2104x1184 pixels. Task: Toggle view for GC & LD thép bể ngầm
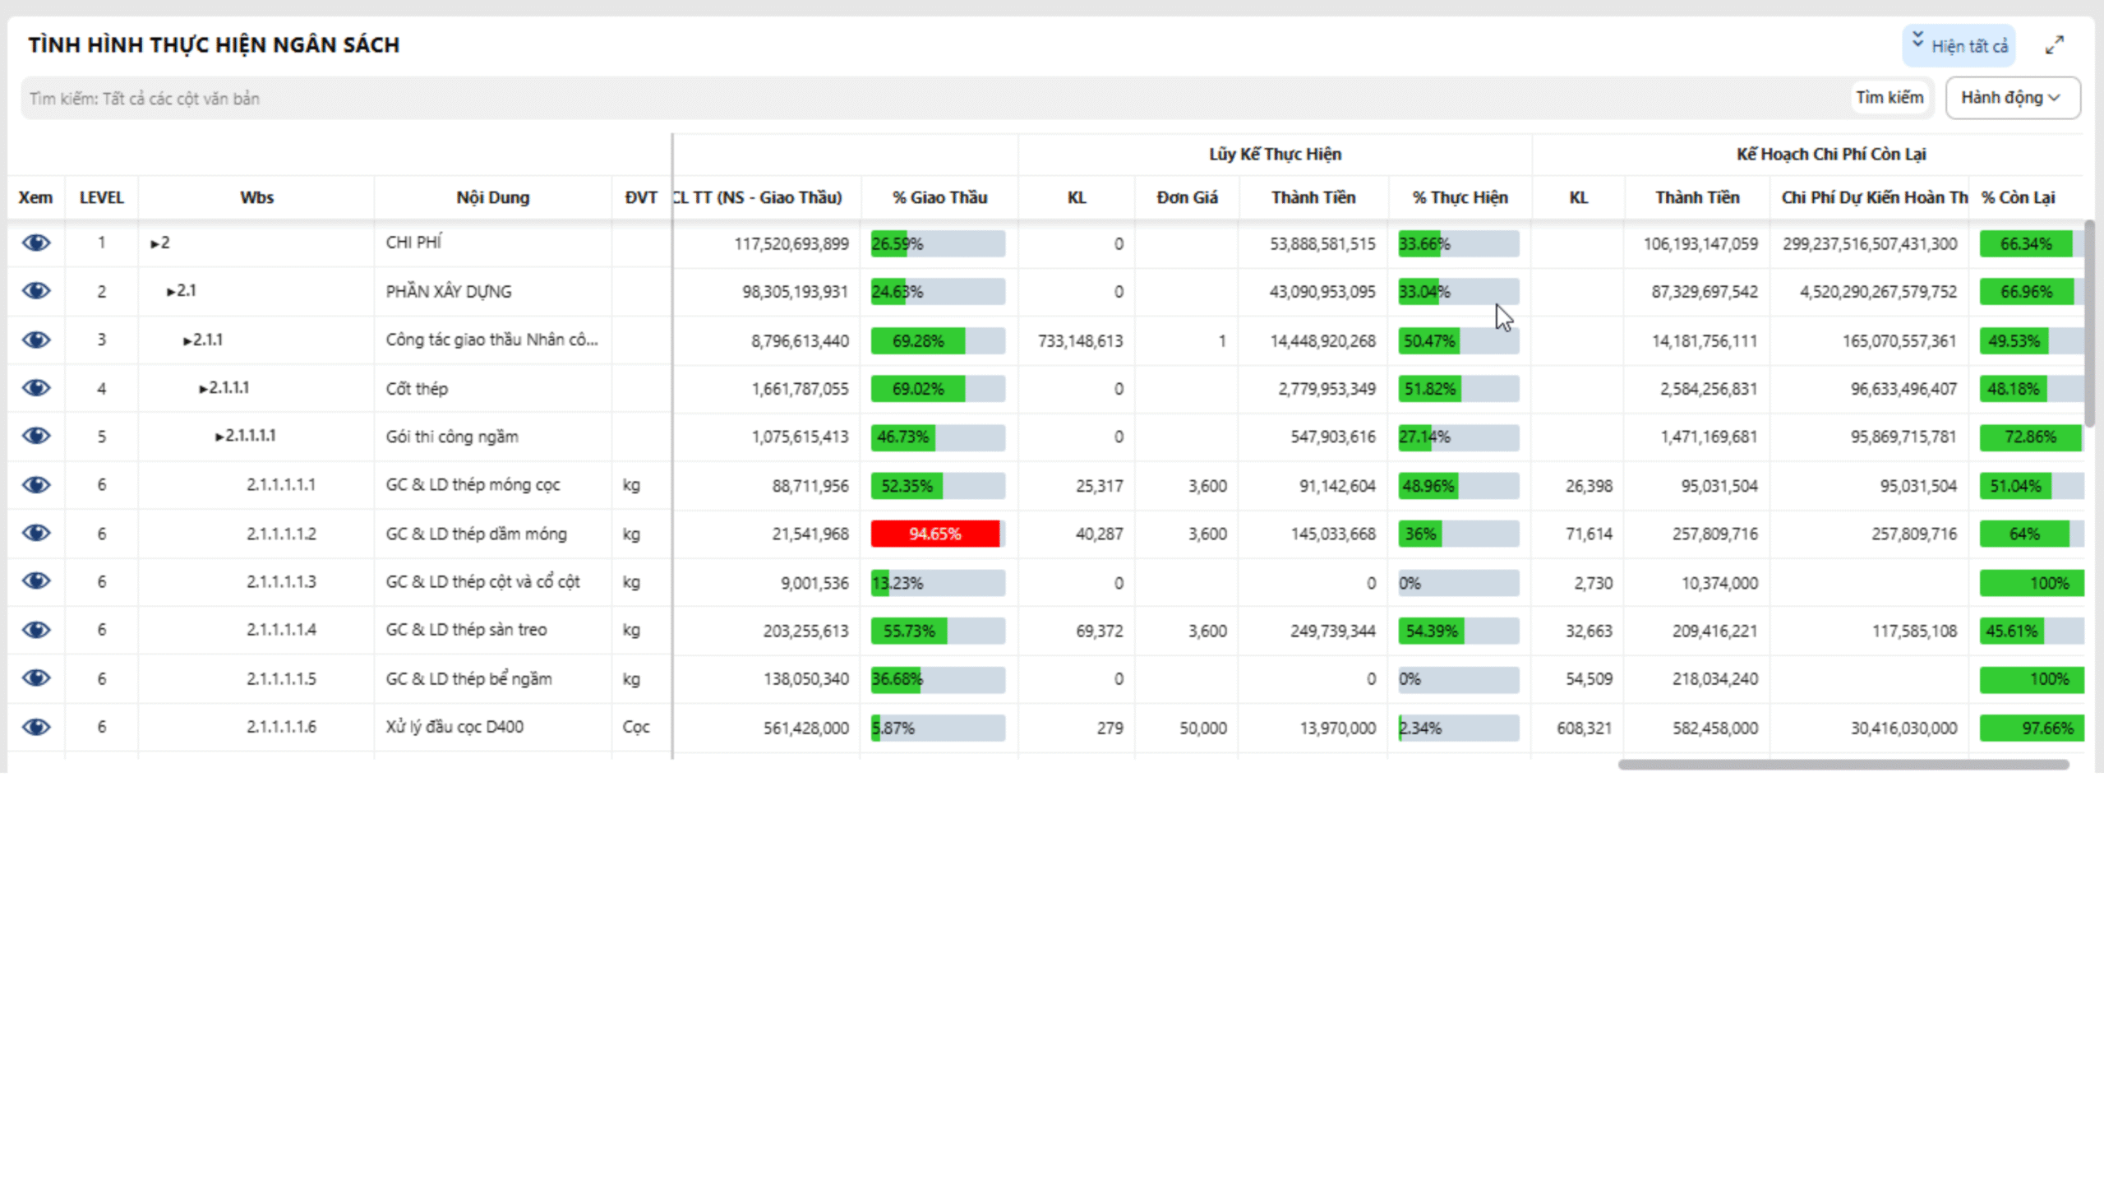tap(36, 678)
